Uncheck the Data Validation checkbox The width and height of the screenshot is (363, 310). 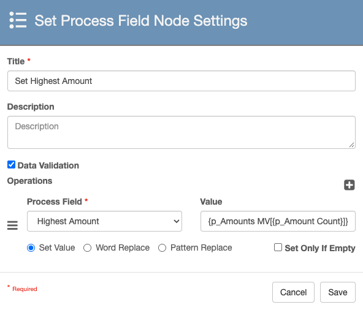pos(11,165)
